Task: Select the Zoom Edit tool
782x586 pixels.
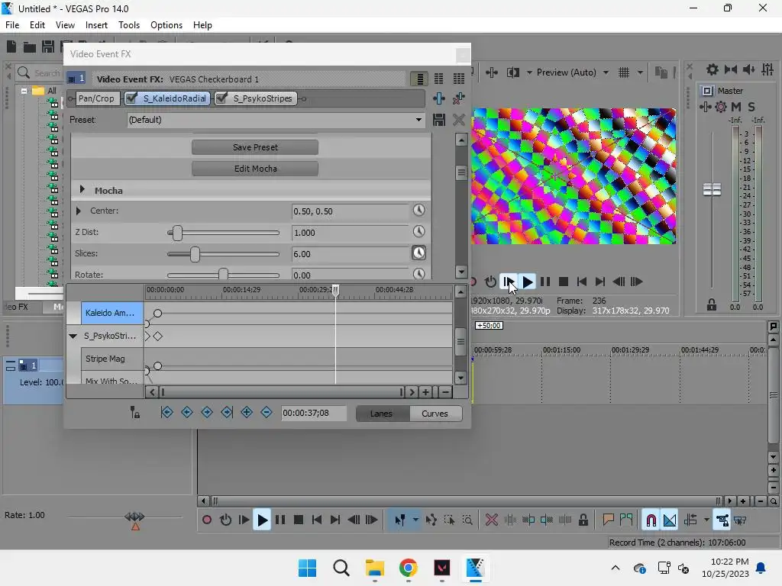Action: click(467, 520)
